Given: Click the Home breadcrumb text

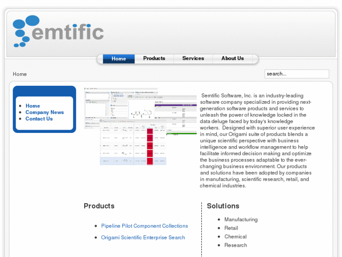Looking at the screenshot, I should pos(20,74).
